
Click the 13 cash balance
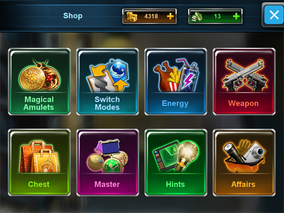click(x=217, y=16)
